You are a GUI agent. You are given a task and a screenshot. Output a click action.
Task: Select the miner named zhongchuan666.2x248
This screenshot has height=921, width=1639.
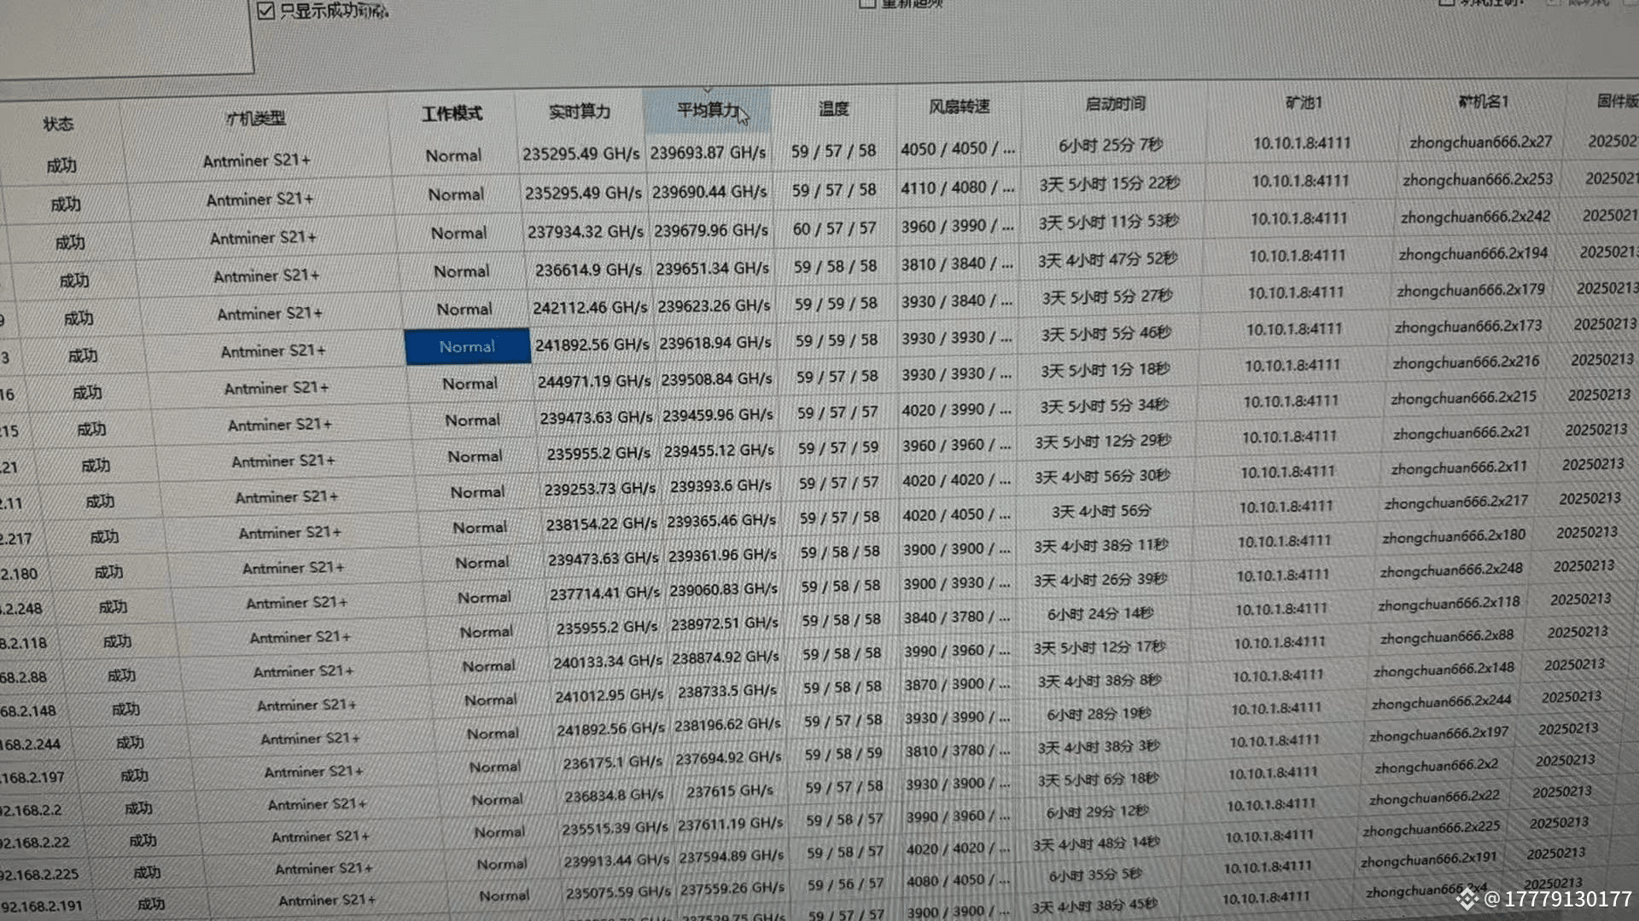[x=1450, y=569]
